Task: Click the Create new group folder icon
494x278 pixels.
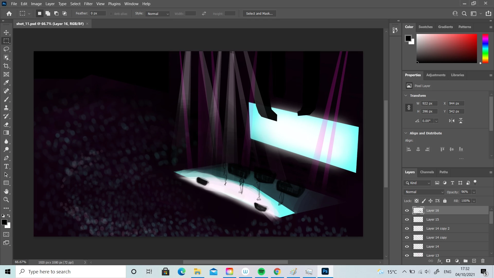Action: click(x=465, y=261)
